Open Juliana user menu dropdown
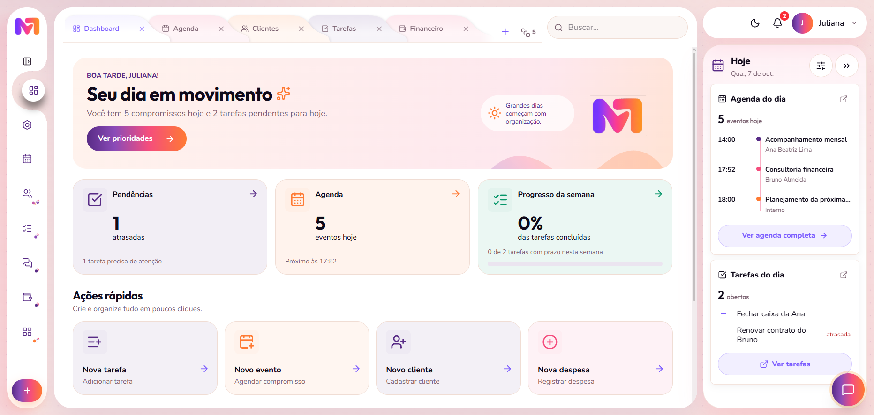This screenshot has width=874, height=415. click(x=825, y=23)
